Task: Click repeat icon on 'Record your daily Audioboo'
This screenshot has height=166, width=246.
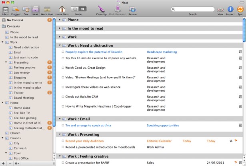Action: point(231,141)
